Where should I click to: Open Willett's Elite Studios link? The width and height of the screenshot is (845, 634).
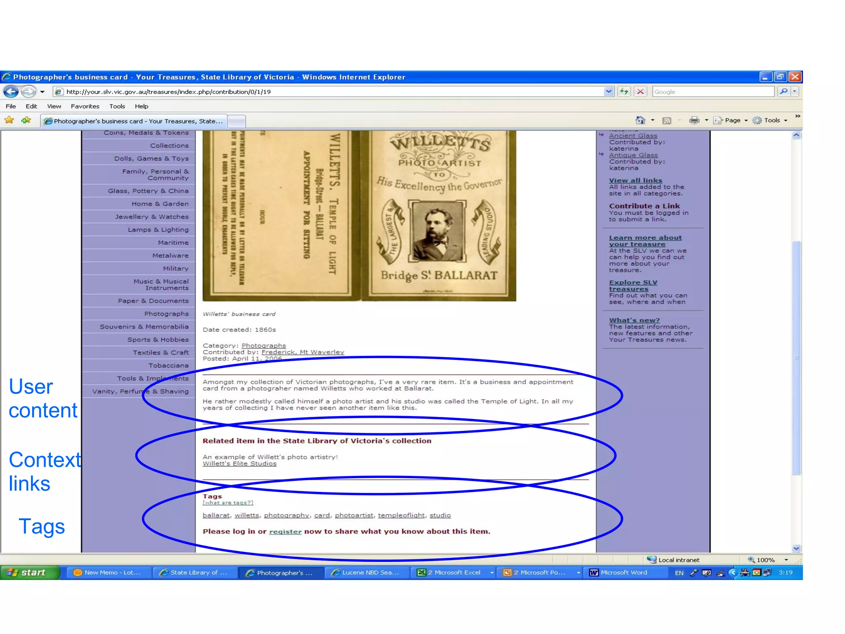tap(239, 464)
